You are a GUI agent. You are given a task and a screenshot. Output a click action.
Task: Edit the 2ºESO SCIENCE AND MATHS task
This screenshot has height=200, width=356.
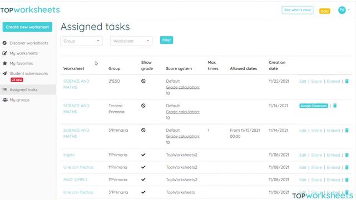303,81
